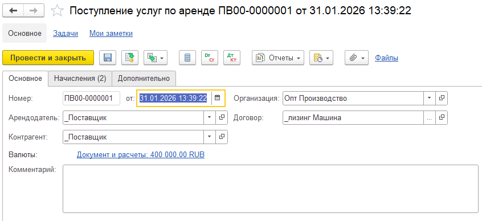This screenshot has width=482, height=221.
Task: Switch to the Начисления (2) tab
Action: (80, 79)
